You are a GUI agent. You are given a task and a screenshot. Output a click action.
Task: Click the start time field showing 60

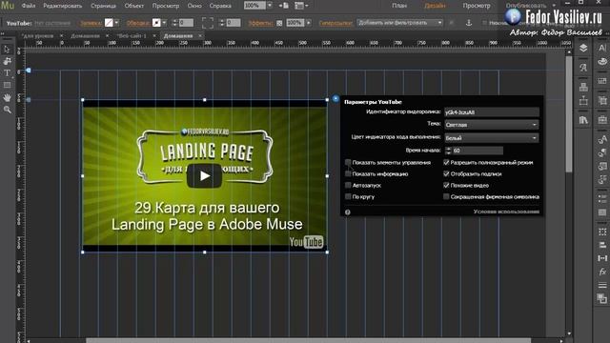point(478,151)
